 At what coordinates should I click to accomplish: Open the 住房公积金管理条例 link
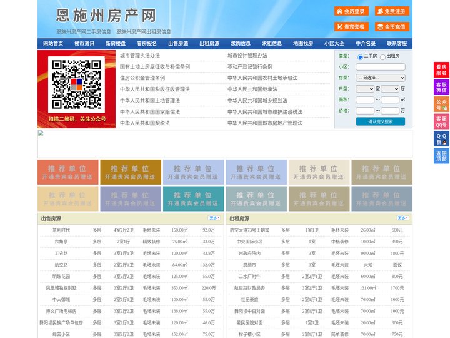tap(142, 78)
